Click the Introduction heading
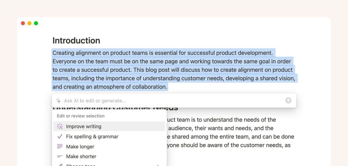The image size is (348, 166). [76, 41]
